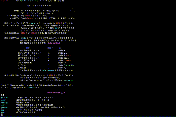Screen dimensions: 176x117
Task: Click the red <Del> key notation
Action: pyautogui.click(x=68, y=60)
